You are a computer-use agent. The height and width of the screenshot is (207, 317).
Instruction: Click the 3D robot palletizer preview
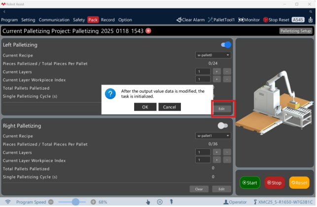click(275, 103)
